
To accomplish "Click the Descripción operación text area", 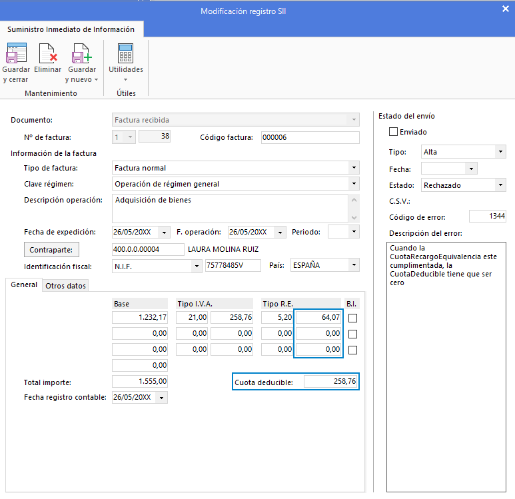I will point(230,209).
